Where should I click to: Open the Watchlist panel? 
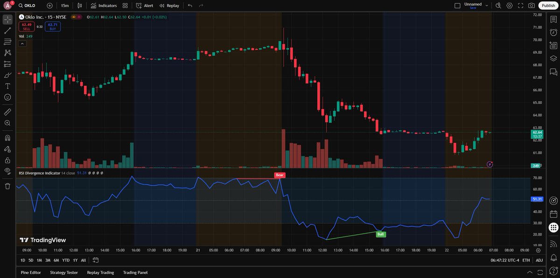(x=553, y=20)
